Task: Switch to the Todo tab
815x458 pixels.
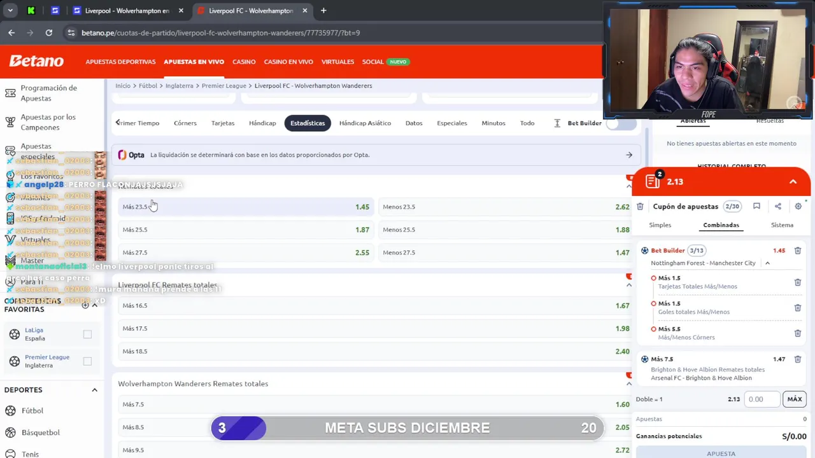Action: [527, 123]
